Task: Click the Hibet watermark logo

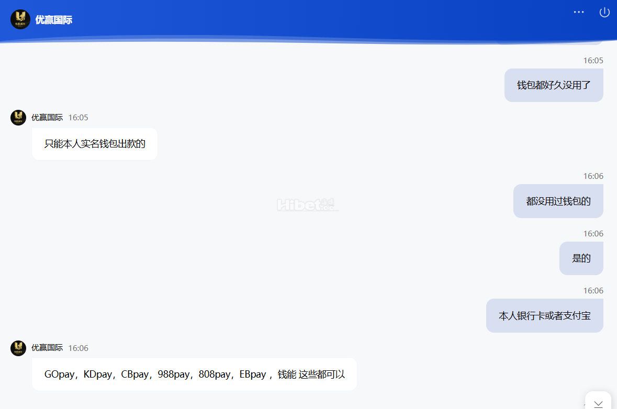Action: pos(308,204)
